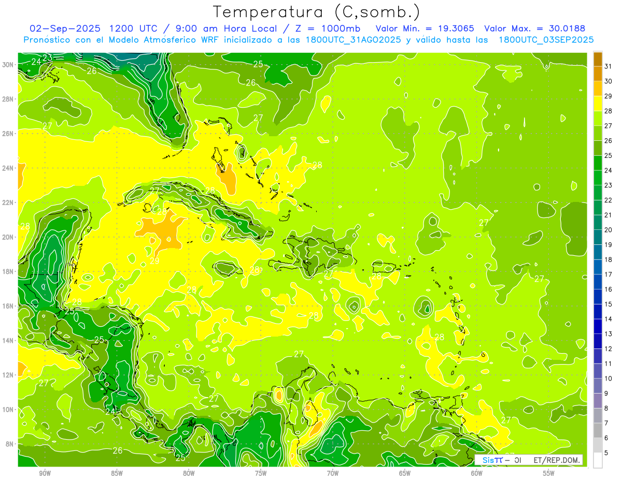The image size is (622, 480).
Task: Click the 85W longitude axis label
Action: pyautogui.click(x=117, y=473)
